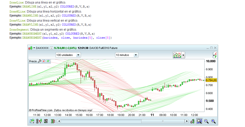Expand the arrow next to the indicator icon
The width and height of the screenshot is (245, 127).
pyautogui.click(x=183, y=55)
